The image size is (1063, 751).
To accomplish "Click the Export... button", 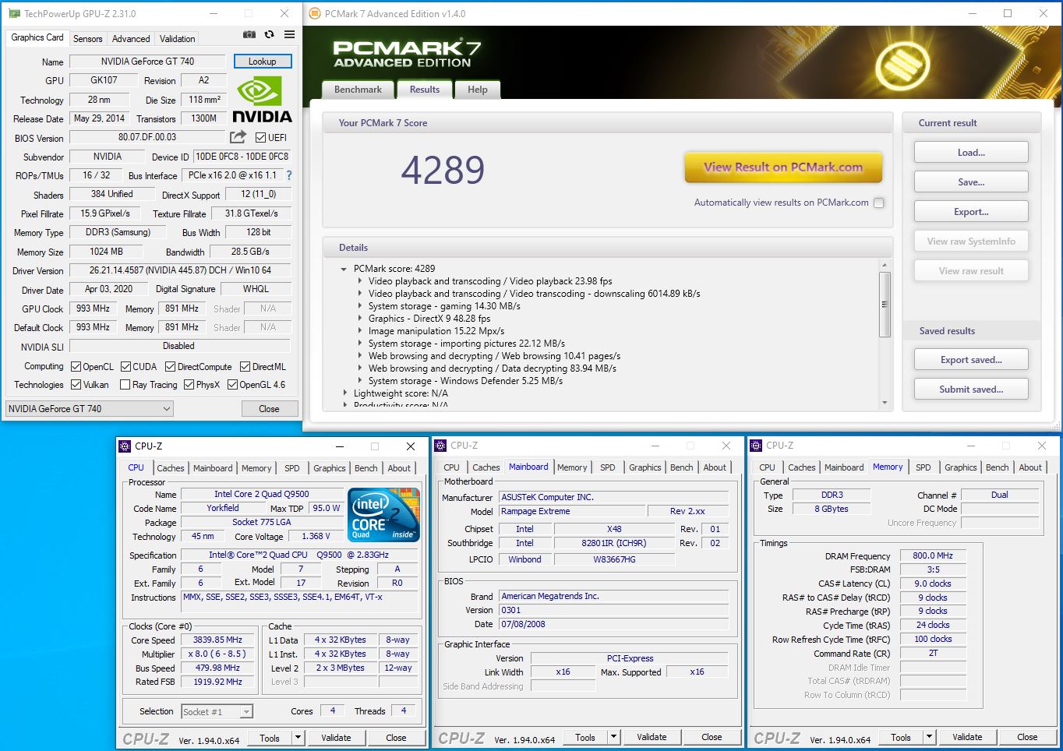I will click(971, 211).
